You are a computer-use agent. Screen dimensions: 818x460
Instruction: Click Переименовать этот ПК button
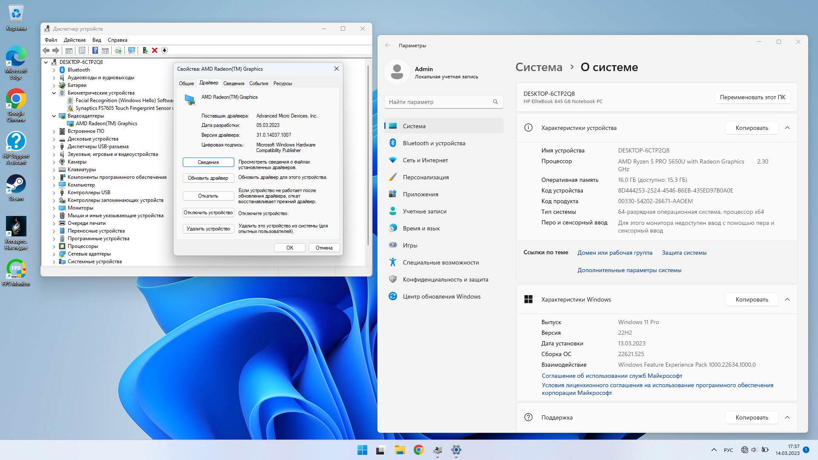pyautogui.click(x=753, y=97)
